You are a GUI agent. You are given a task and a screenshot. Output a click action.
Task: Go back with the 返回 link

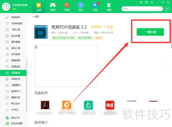click(x=36, y=16)
